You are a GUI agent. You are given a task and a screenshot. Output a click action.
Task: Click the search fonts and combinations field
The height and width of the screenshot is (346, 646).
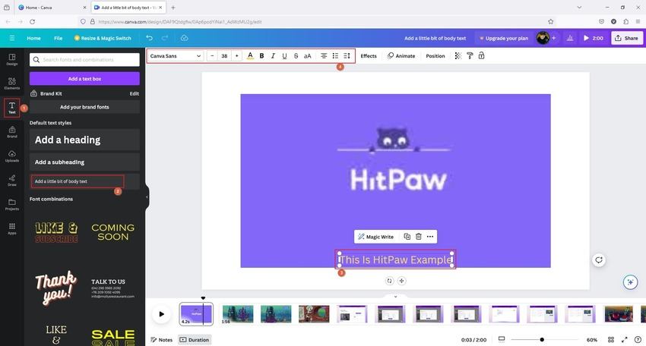click(x=84, y=60)
